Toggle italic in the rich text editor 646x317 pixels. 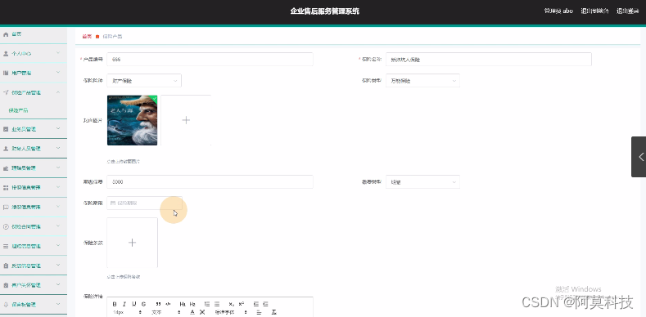coord(124,304)
